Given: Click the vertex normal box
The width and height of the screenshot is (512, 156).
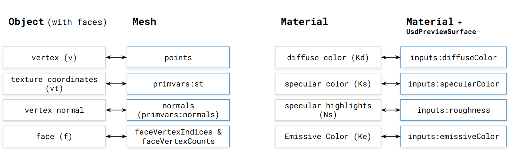Looking at the screenshot, I should pos(54,110).
